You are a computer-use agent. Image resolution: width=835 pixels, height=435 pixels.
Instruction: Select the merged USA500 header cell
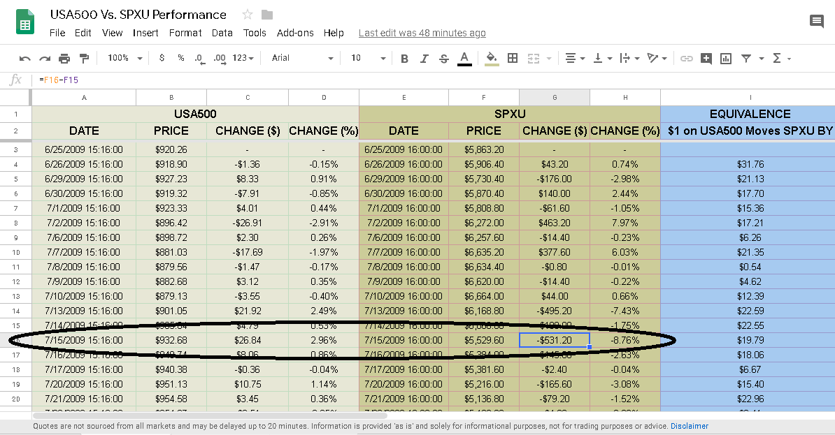(195, 114)
